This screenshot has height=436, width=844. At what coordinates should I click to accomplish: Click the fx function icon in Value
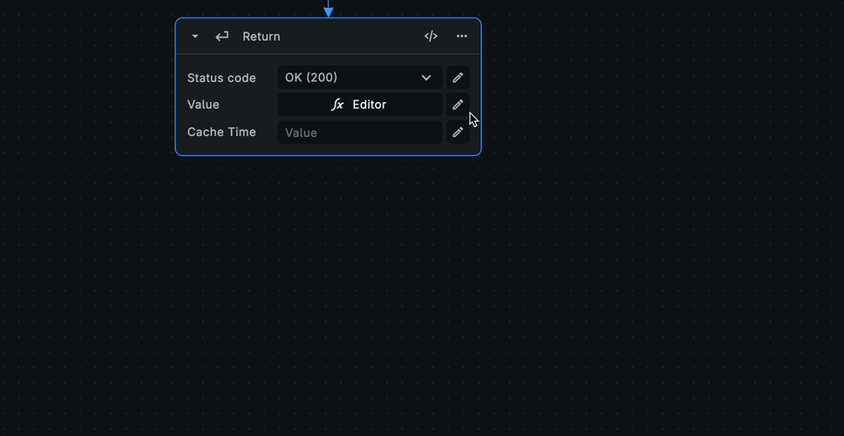(337, 105)
